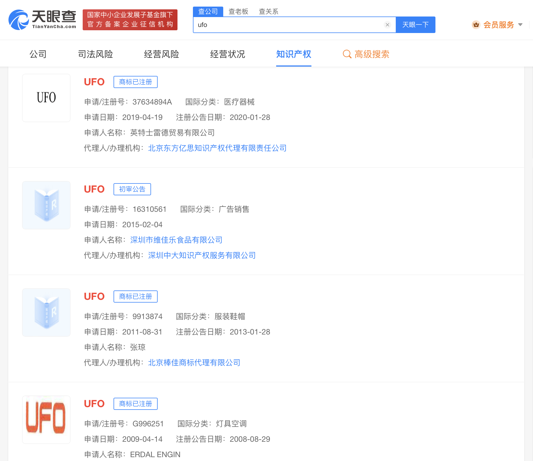Switch to 查关系 search tab
Viewport: 533px width, 461px height.
[x=268, y=12]
